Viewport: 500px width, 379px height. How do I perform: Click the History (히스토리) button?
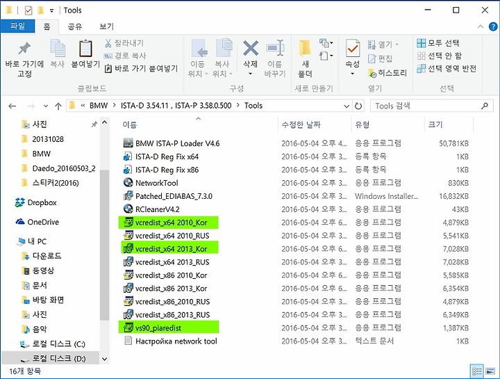pos(387,73)
